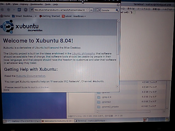Screen dimensions: 175x131
Task: Click the file manager horizontal scrollbar
Action: (124, 112)
